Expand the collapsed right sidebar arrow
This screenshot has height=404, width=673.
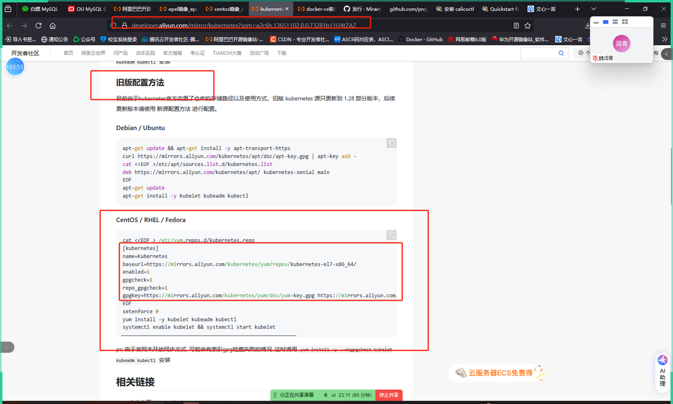(x=667, y=54)
